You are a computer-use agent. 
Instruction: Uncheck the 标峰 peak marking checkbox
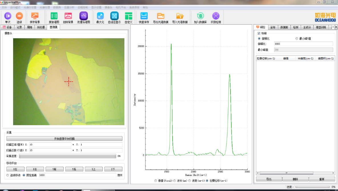259,33
